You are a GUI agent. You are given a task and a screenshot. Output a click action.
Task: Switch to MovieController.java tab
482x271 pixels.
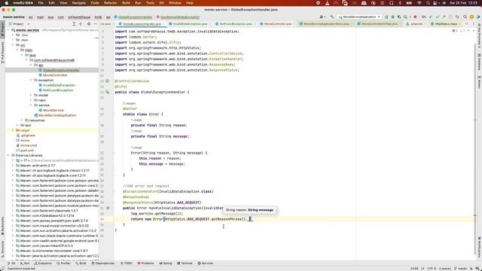[278, 24]
